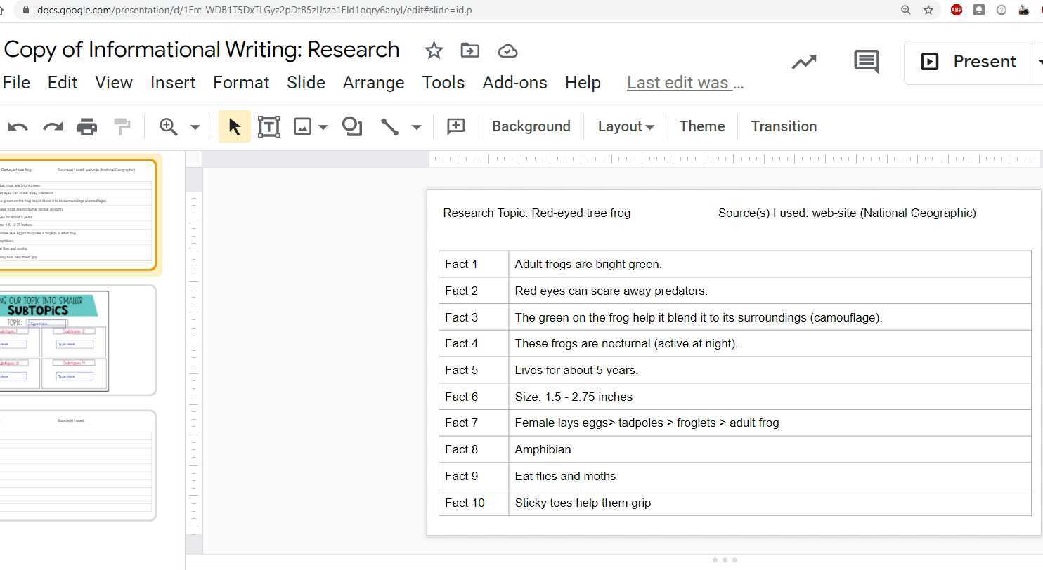The width and height of the screenshot is (1043, 570).
Task: Select the Paint format roller icon
Action: (x=122, y=127)
